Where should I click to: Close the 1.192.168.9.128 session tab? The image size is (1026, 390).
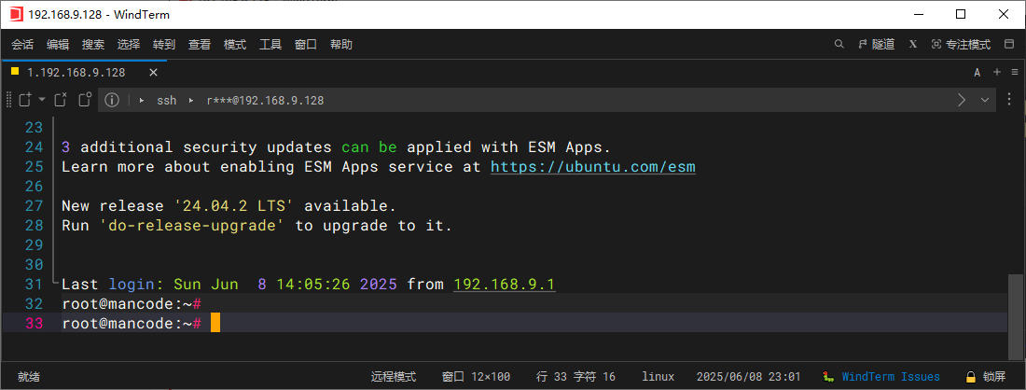pos(153,72)
